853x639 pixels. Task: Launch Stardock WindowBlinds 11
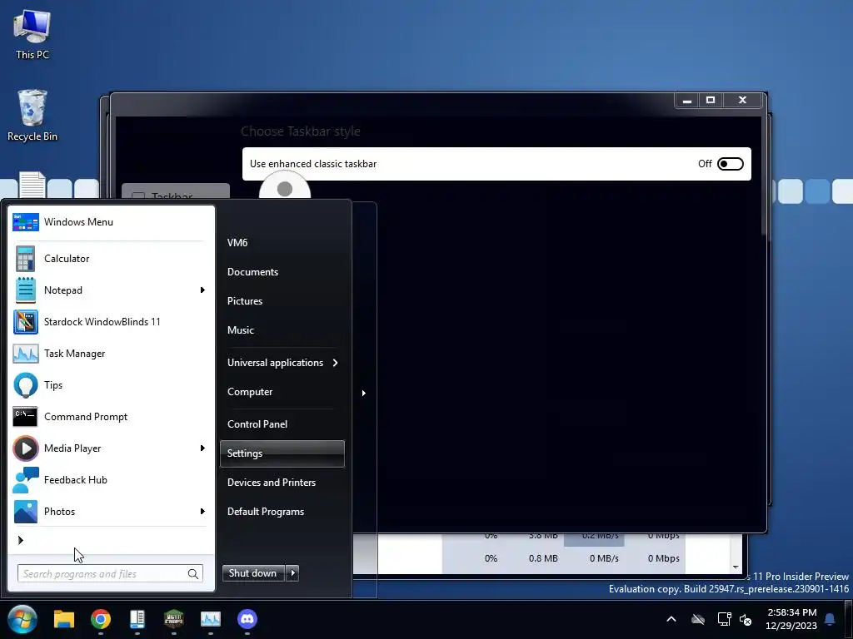pyautogui.click(x=109, y=322)
